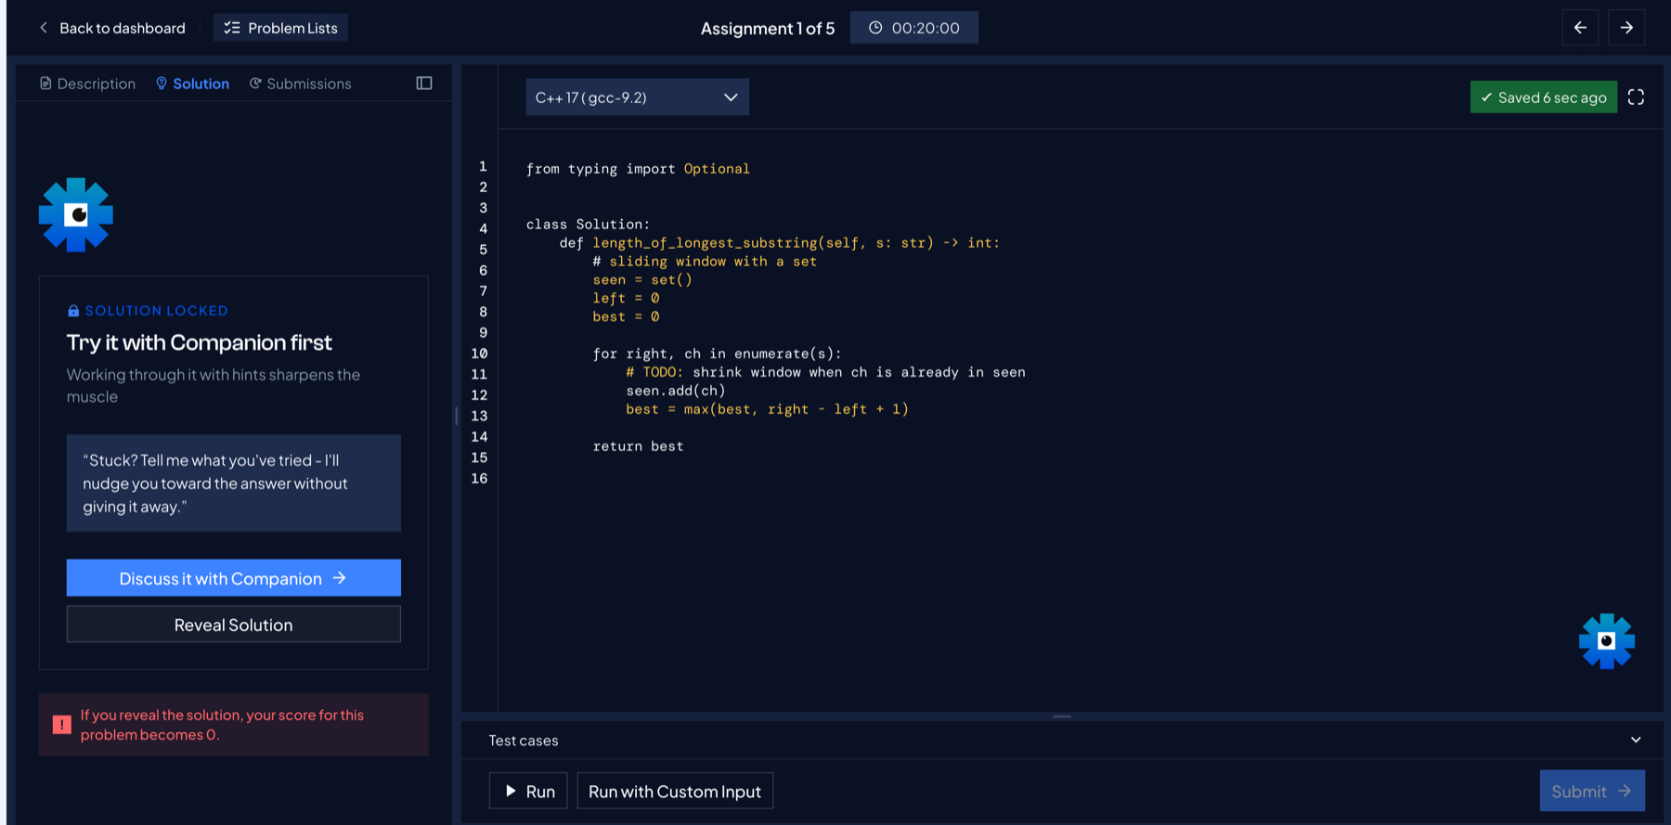Viewport: 1671px width, 825px height.
Task: Toggle fullscreen editor mode
Action: click(x=1636, y=97)
